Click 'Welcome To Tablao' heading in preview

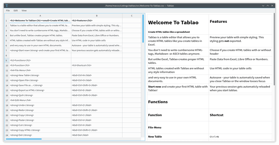coord(173,22)
